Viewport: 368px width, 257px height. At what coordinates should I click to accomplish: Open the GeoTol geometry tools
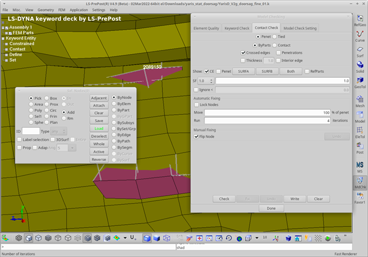point(360,81)
